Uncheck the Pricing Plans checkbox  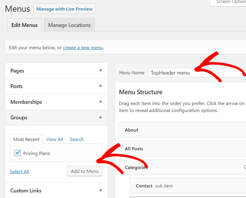18,153
